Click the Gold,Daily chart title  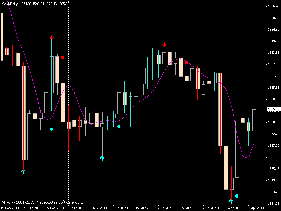10,4
